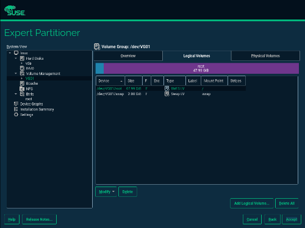Select VG01 in the System View tree

(30, 78)
